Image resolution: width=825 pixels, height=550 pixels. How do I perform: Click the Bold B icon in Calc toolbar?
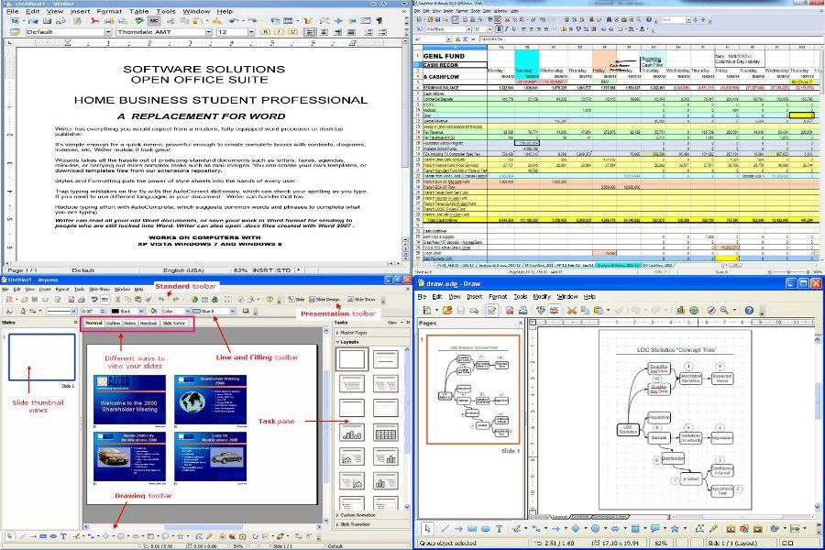pyautogui.click(x=499, y=29)
